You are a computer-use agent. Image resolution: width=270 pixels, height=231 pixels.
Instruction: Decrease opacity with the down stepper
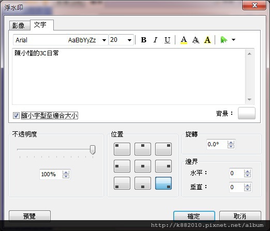pyautogui.click(x=66, y=176)
